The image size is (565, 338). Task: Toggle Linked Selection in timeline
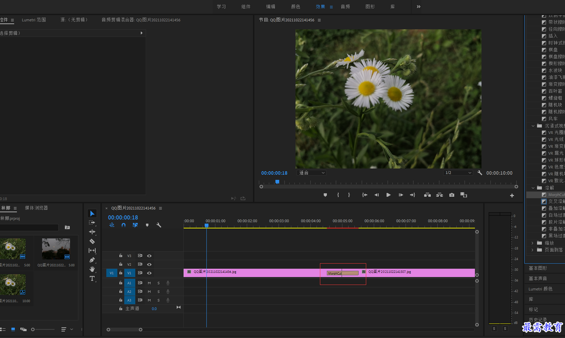[135, 225]
